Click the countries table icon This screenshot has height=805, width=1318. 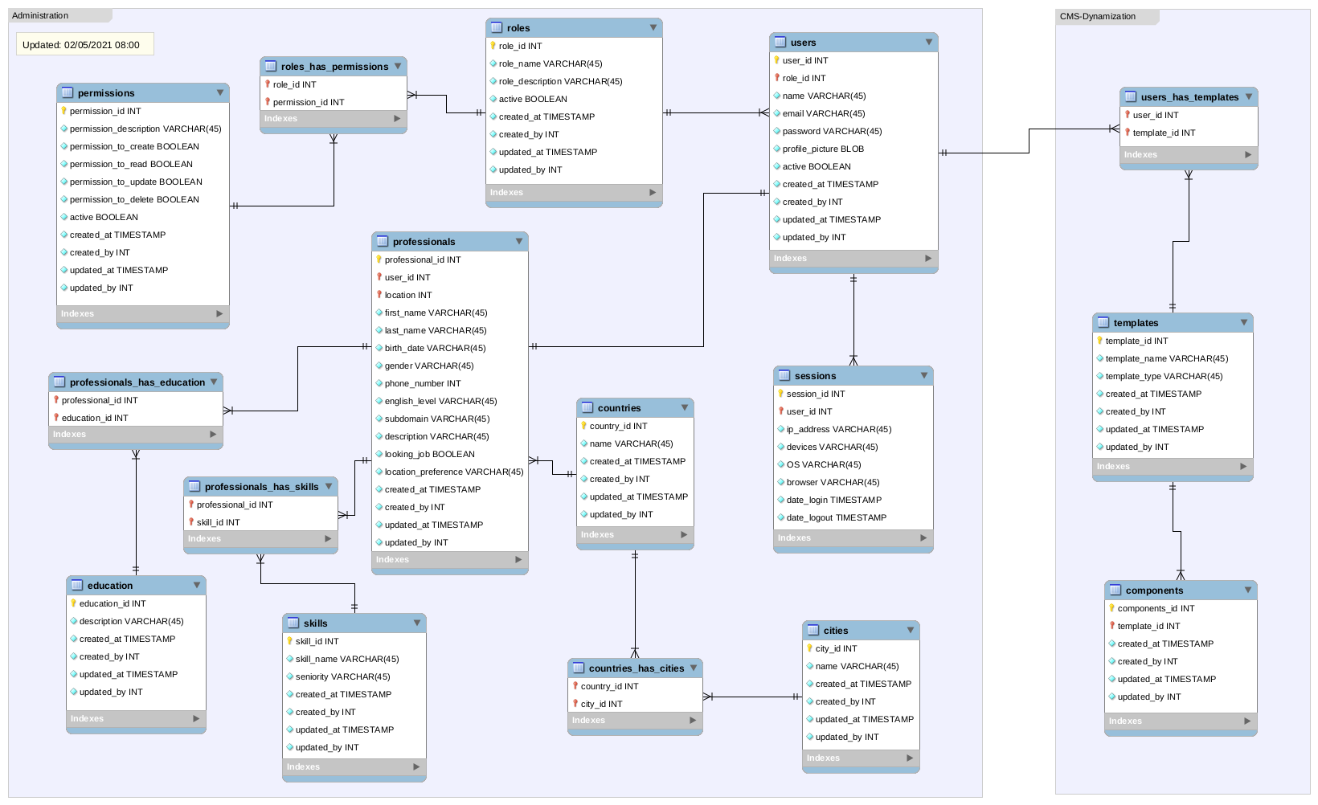pos(587,408)
